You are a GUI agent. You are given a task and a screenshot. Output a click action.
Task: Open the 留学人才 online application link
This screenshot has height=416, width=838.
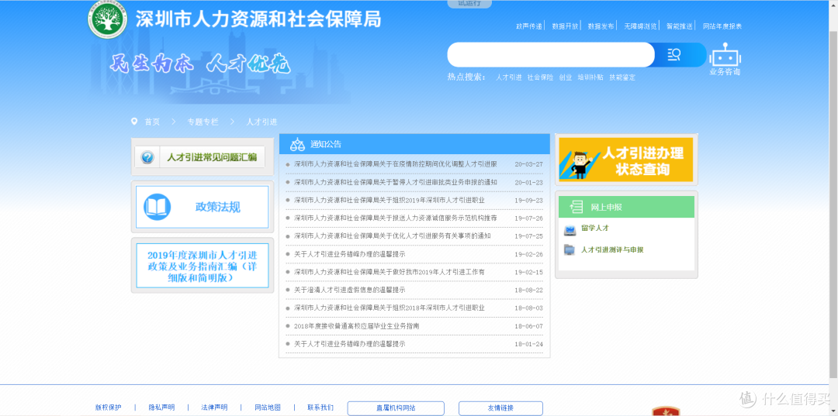click(595, 229)
